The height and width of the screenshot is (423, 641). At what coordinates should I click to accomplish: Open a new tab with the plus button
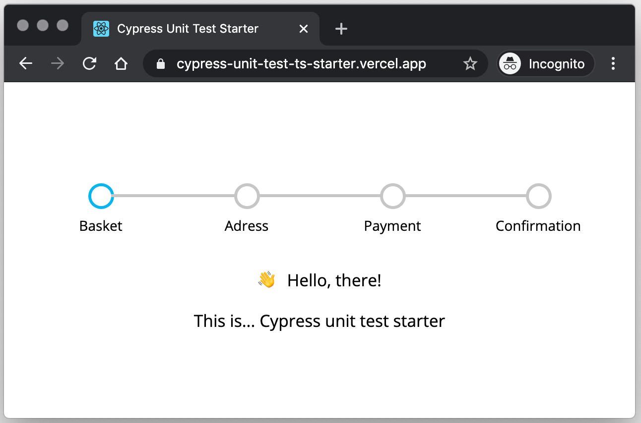click(341, 29)
